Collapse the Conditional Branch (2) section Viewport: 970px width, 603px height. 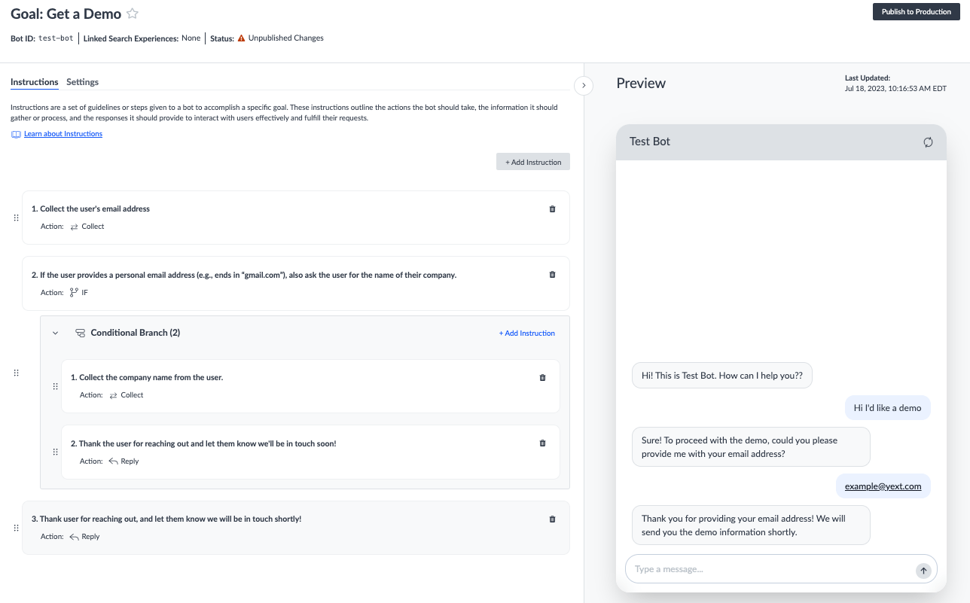point(55,333)
